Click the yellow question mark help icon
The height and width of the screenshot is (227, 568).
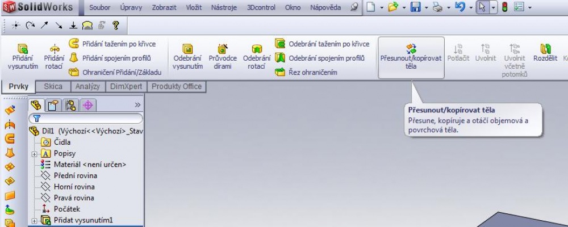pyautogui.click(x=115, y=26)
